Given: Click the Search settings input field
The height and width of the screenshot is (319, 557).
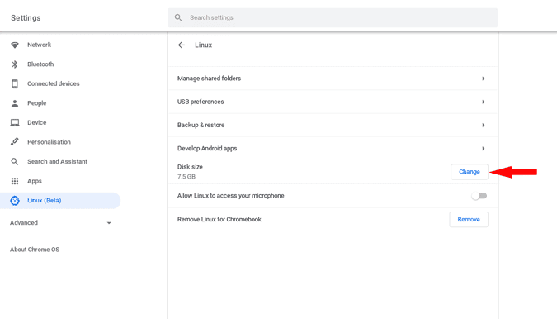Looking at the screenshot, I should [333, 18].
